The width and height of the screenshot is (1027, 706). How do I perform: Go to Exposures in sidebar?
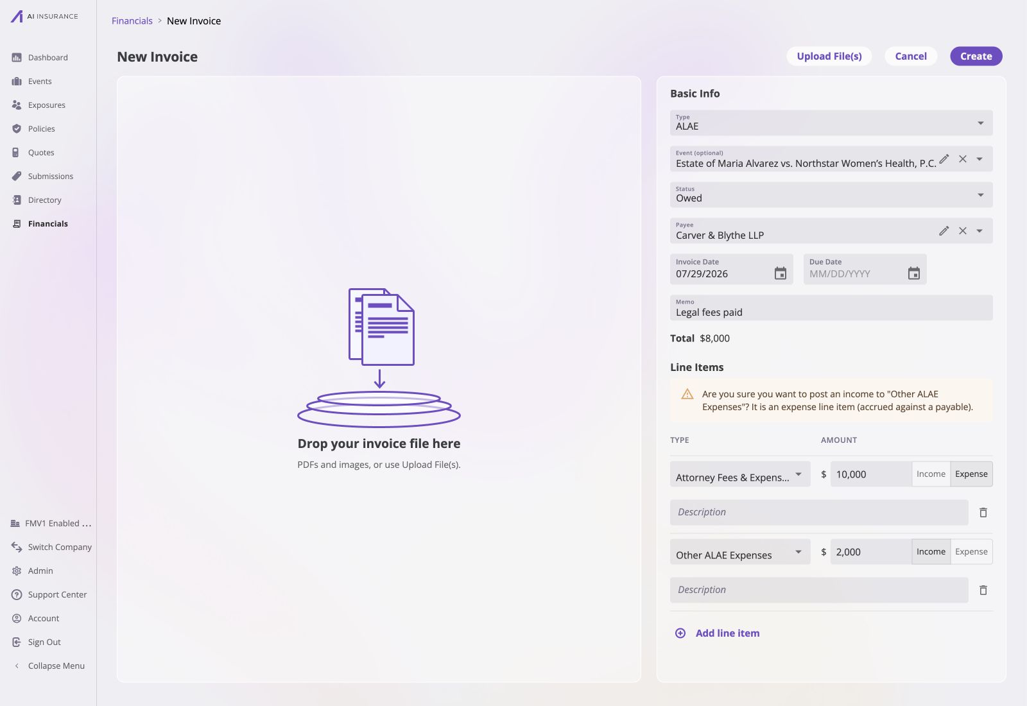[47, 105]
